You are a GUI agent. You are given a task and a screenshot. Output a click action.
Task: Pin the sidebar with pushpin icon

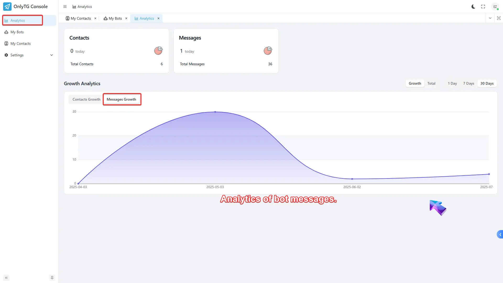[52, 277]
